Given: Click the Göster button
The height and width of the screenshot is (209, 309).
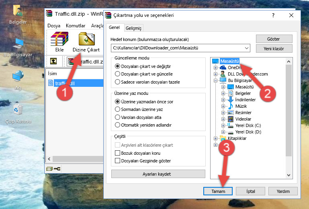Looking at the screenshot, I should point(274,39).
